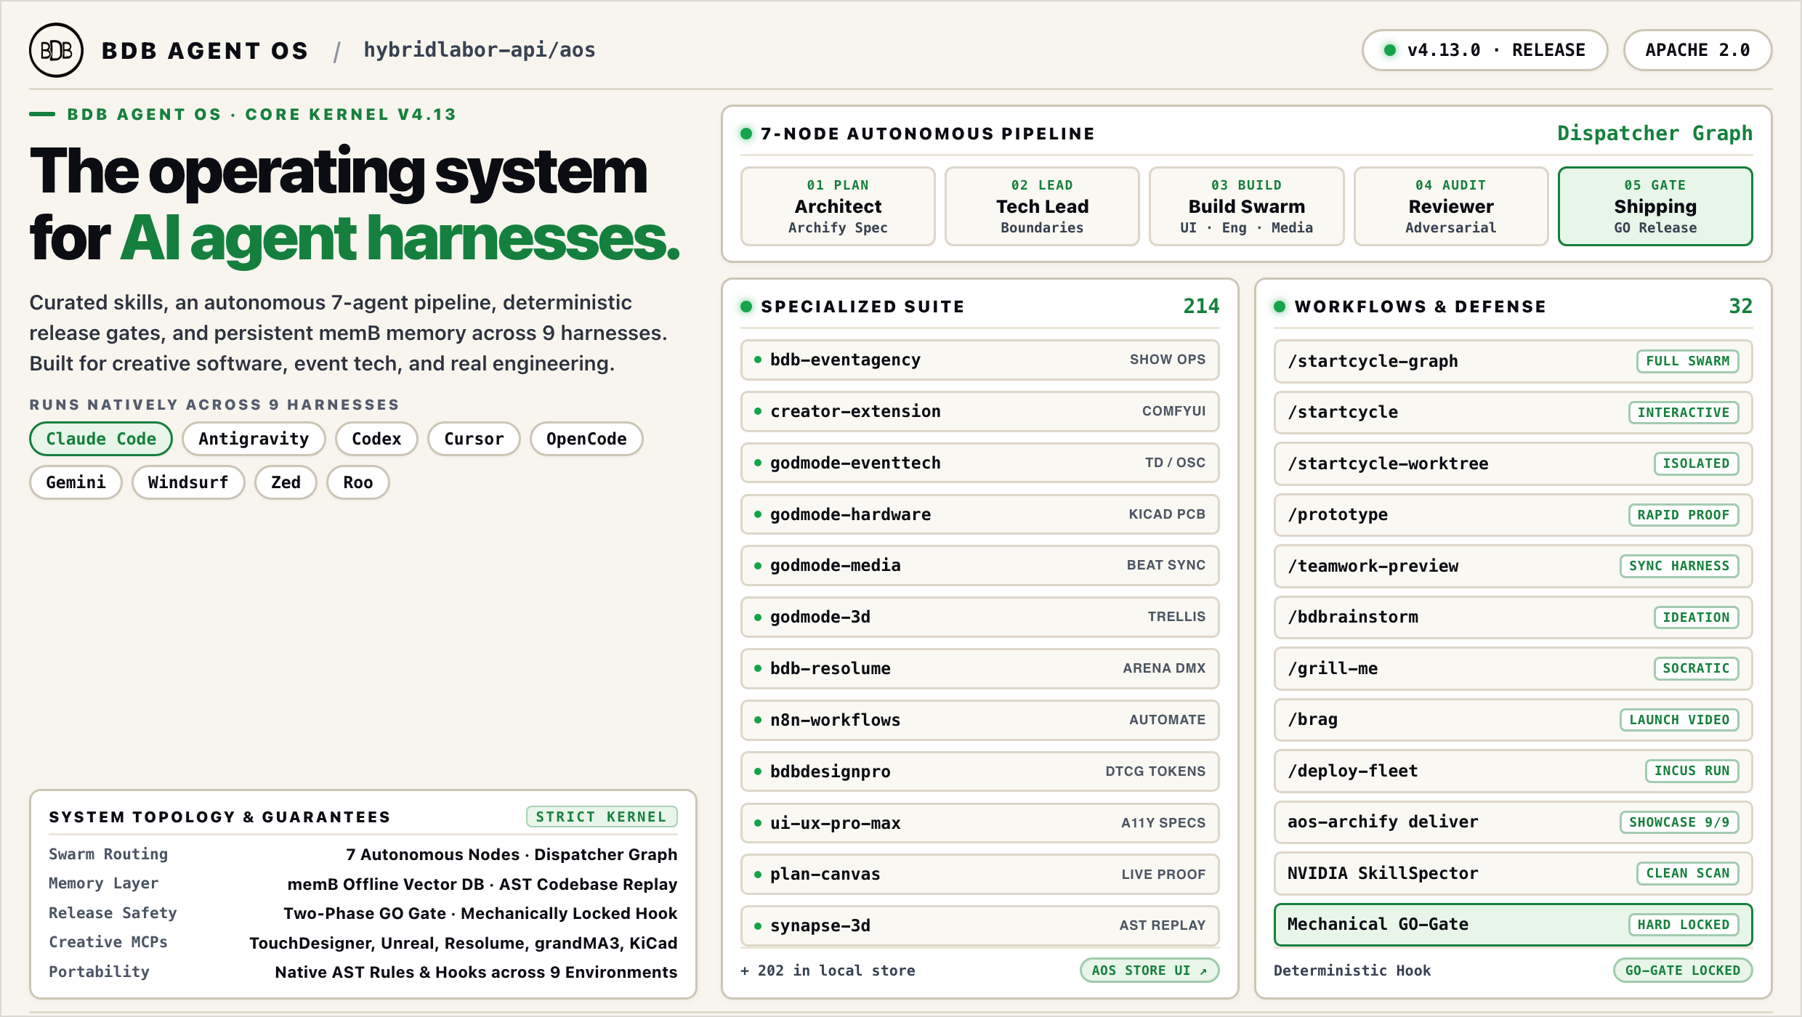The height and width of the screenshot is (1017, 1802).
Task: Open the /deploy-fleet workflow row
Action: click(1513, 771)
